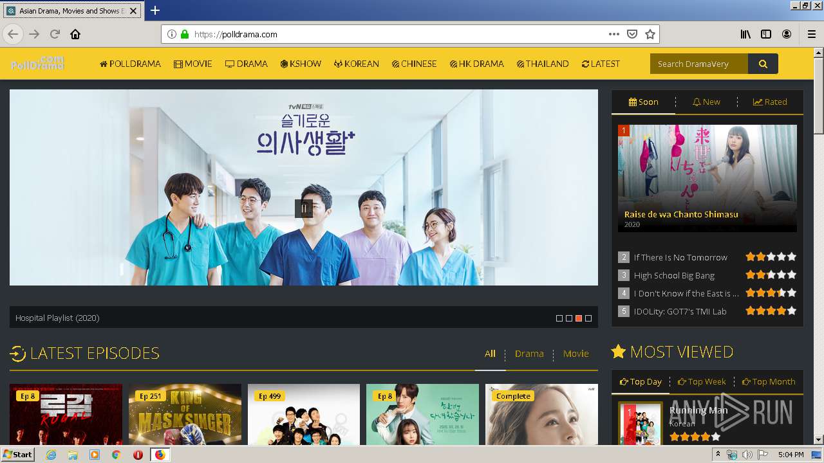Switch to the Soon tab

(643, 102)
